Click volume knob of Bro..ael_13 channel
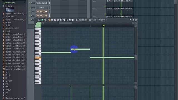 coord(34,12)
